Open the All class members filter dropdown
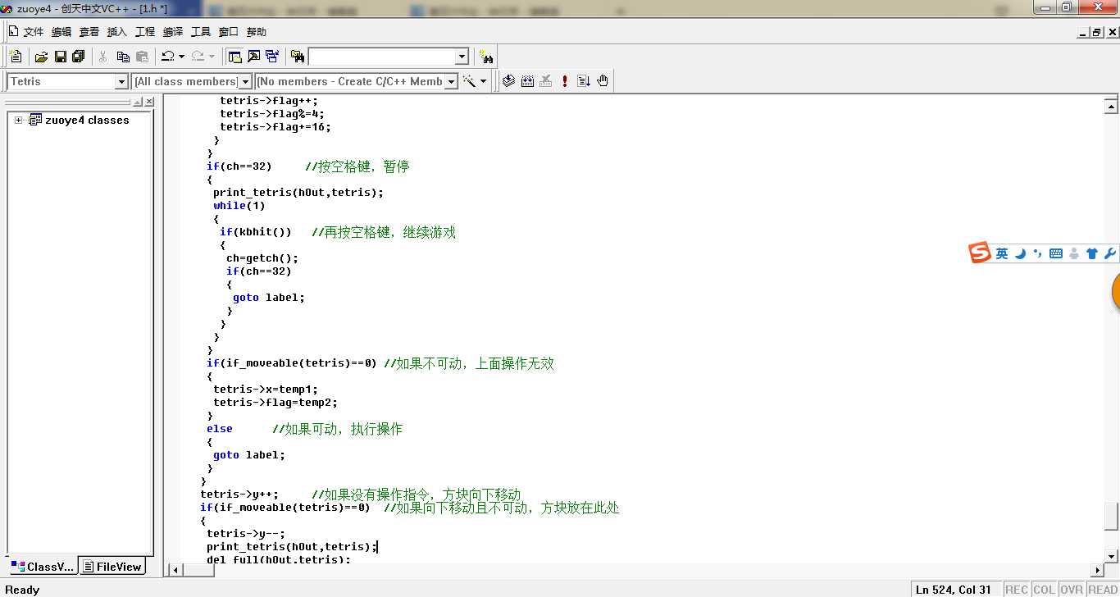Image resolution: width=1120 pixels, height=597 pixels. [x=244, y=81]
